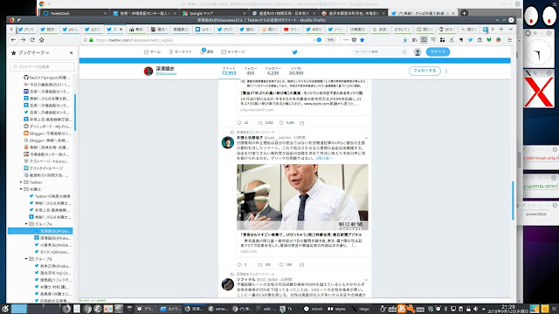Image resolution: width=559 pixels, height=314 pixels.
Task: Open the Likes count 34,966
Action: coord(296,71)
